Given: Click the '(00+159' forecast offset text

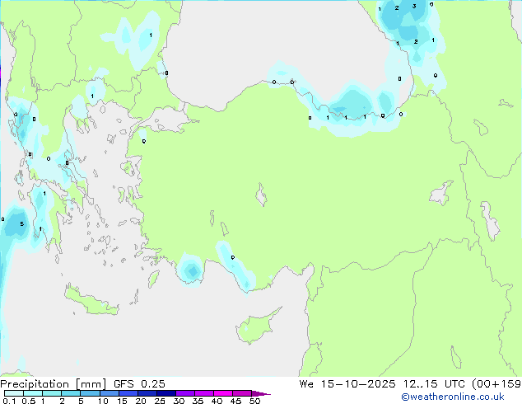Looking at the screenshot, I should pos(496,384).
